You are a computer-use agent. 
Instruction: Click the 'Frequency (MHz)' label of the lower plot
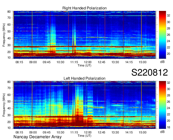click(x=4, y=105)
